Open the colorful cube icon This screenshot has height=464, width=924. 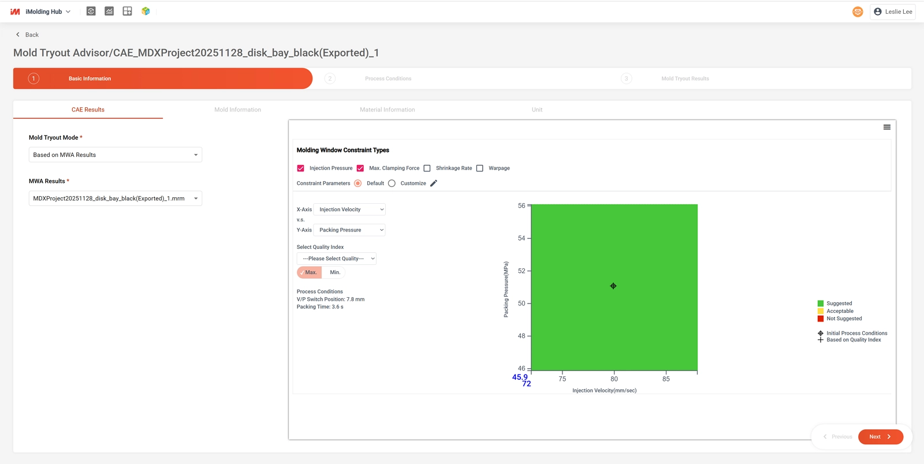[x=146, y=12]
